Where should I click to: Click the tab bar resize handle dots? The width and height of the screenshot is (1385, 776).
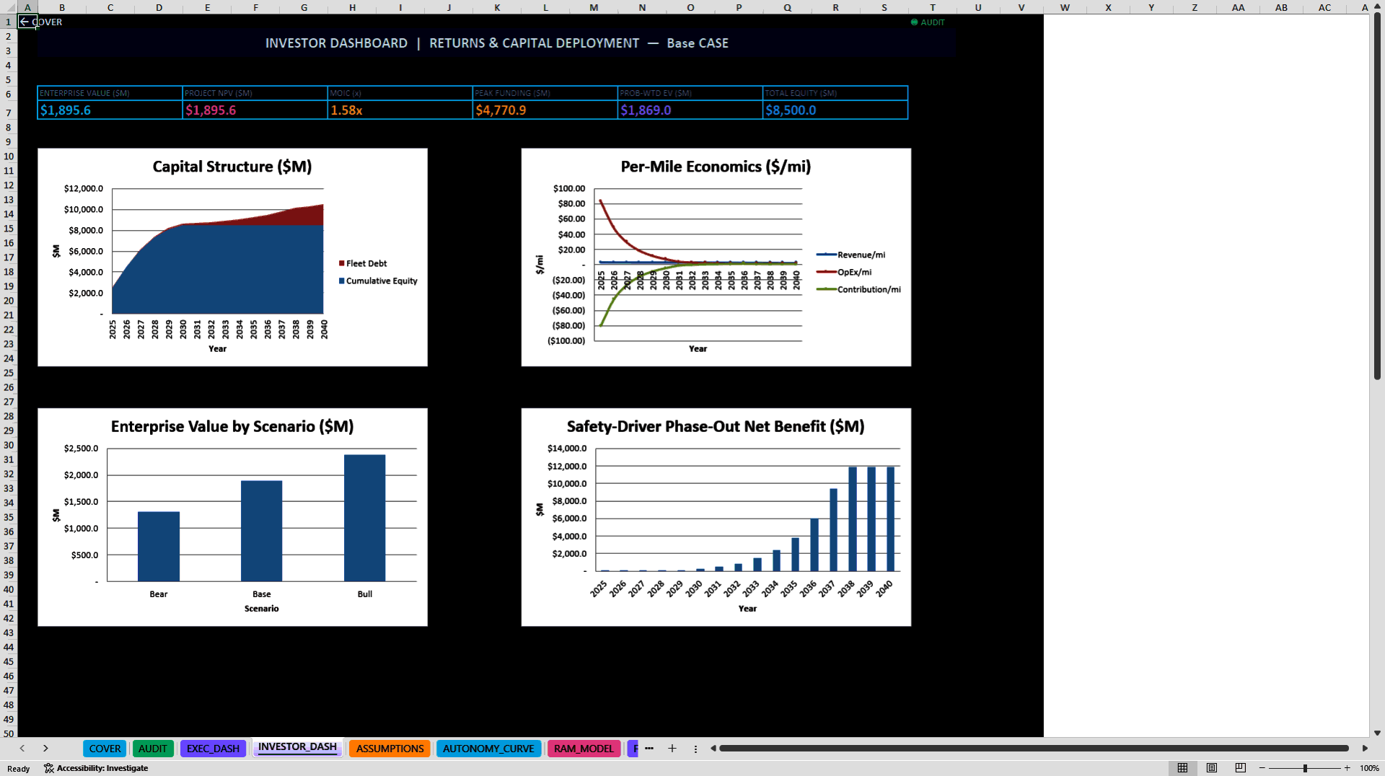click(x=695, y=749)
